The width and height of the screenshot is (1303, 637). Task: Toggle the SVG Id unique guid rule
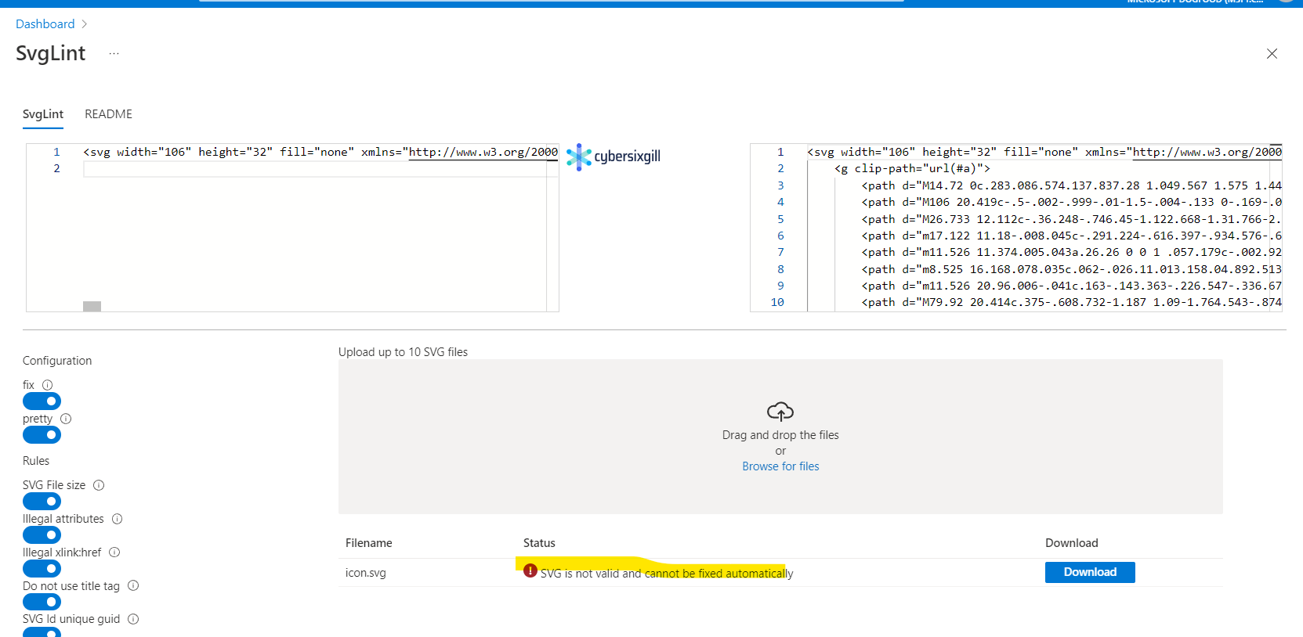coord(42,632)
